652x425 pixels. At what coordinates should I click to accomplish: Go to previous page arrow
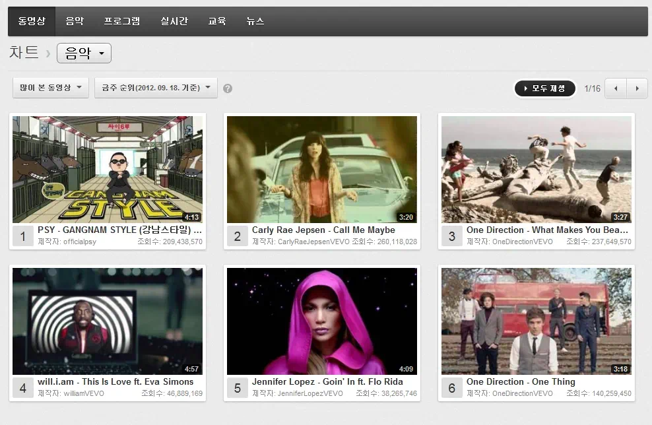pos(616,88)
